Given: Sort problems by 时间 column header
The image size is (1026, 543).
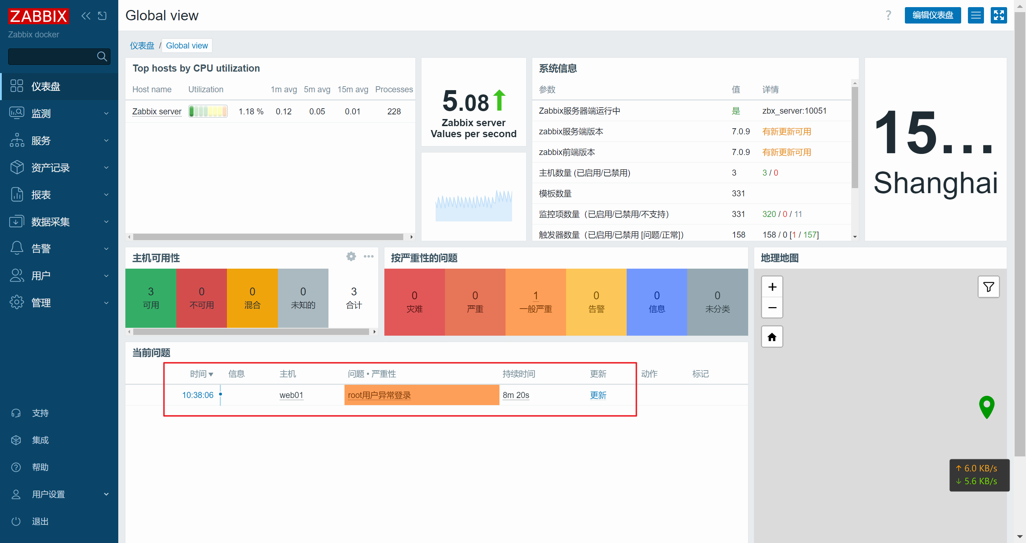Looking at the screenshot, I should [x=202, y=374].
